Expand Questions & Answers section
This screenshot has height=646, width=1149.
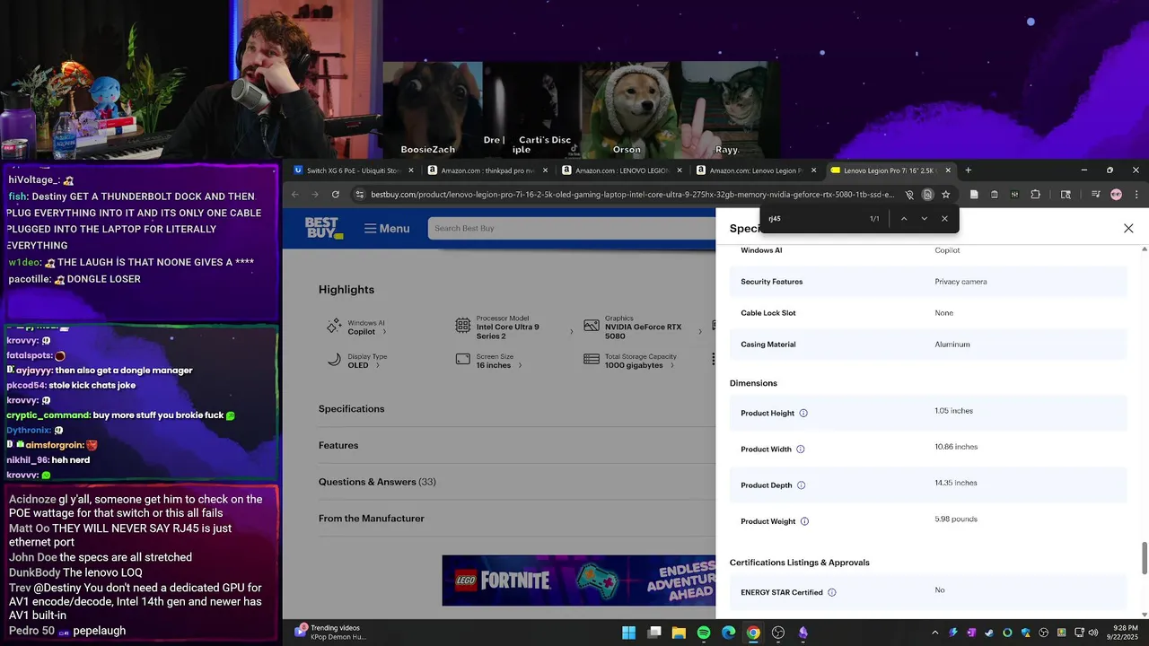coord(517,482)
